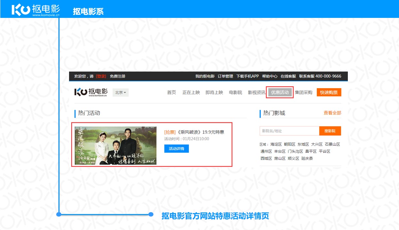This screenshot has height=230, width=399.
Task: Open the 帮助中心 help center
Action: coord(270,76)
